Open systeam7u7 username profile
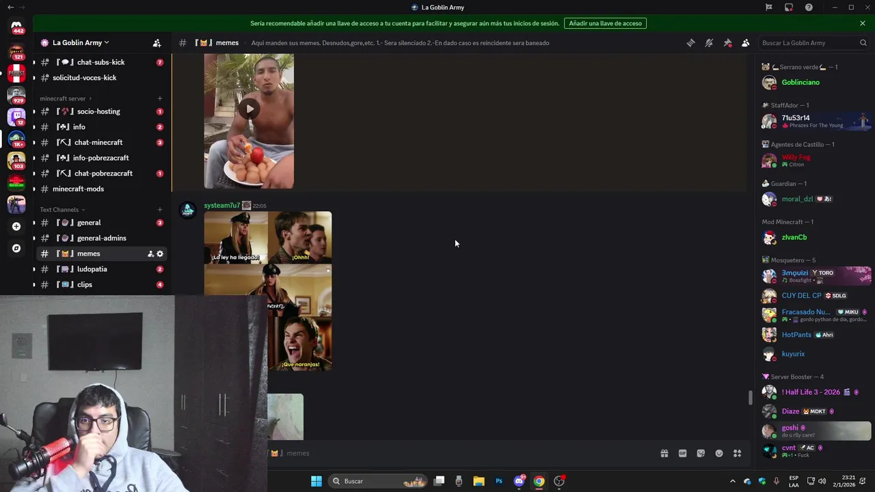Screen dimensions: 875x492 pyautogui.click(x=222, y=206)
